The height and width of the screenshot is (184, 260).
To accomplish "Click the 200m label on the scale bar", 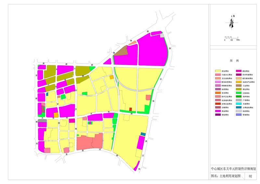I will [238, 40].
